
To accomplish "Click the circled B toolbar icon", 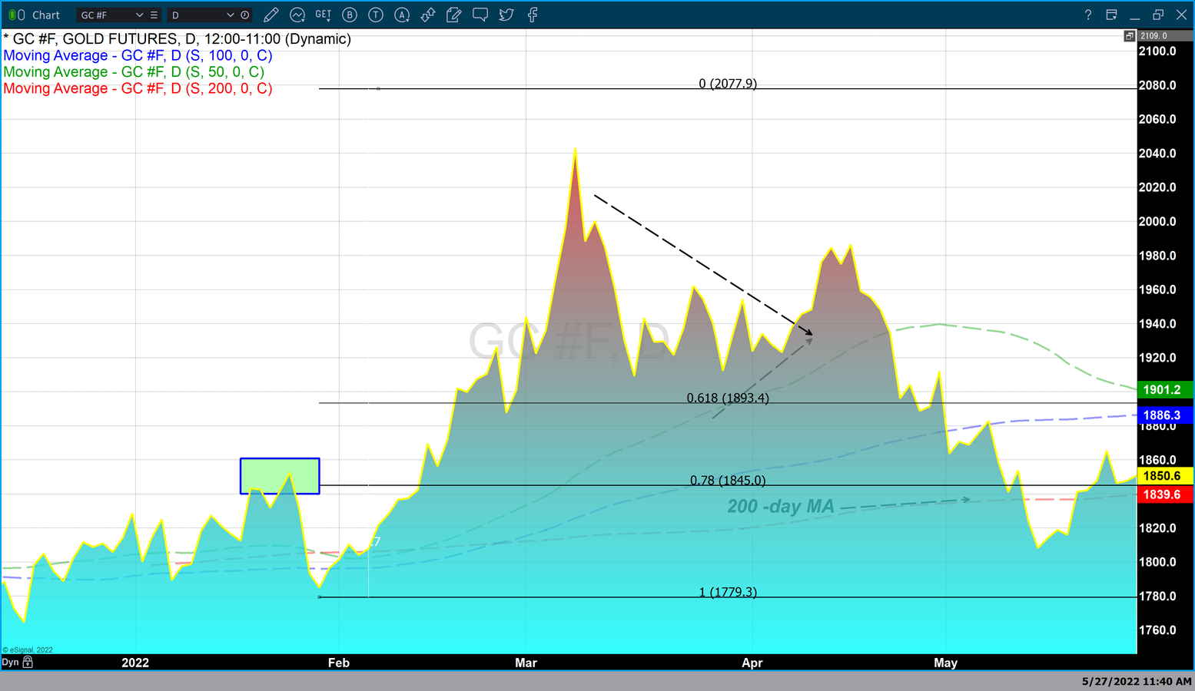I will pyautogui.click(x=350, y=15).
